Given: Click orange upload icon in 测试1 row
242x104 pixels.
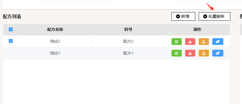Looking at the screenshot, I should (204, 53).
